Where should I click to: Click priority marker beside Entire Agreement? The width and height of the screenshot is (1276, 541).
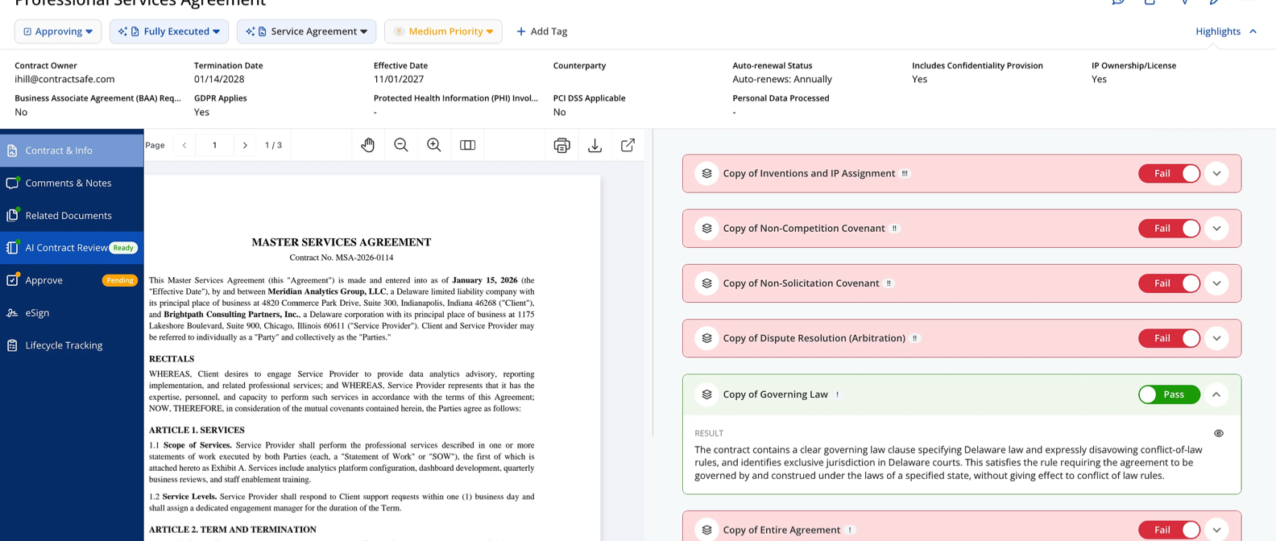coord(851,530)
